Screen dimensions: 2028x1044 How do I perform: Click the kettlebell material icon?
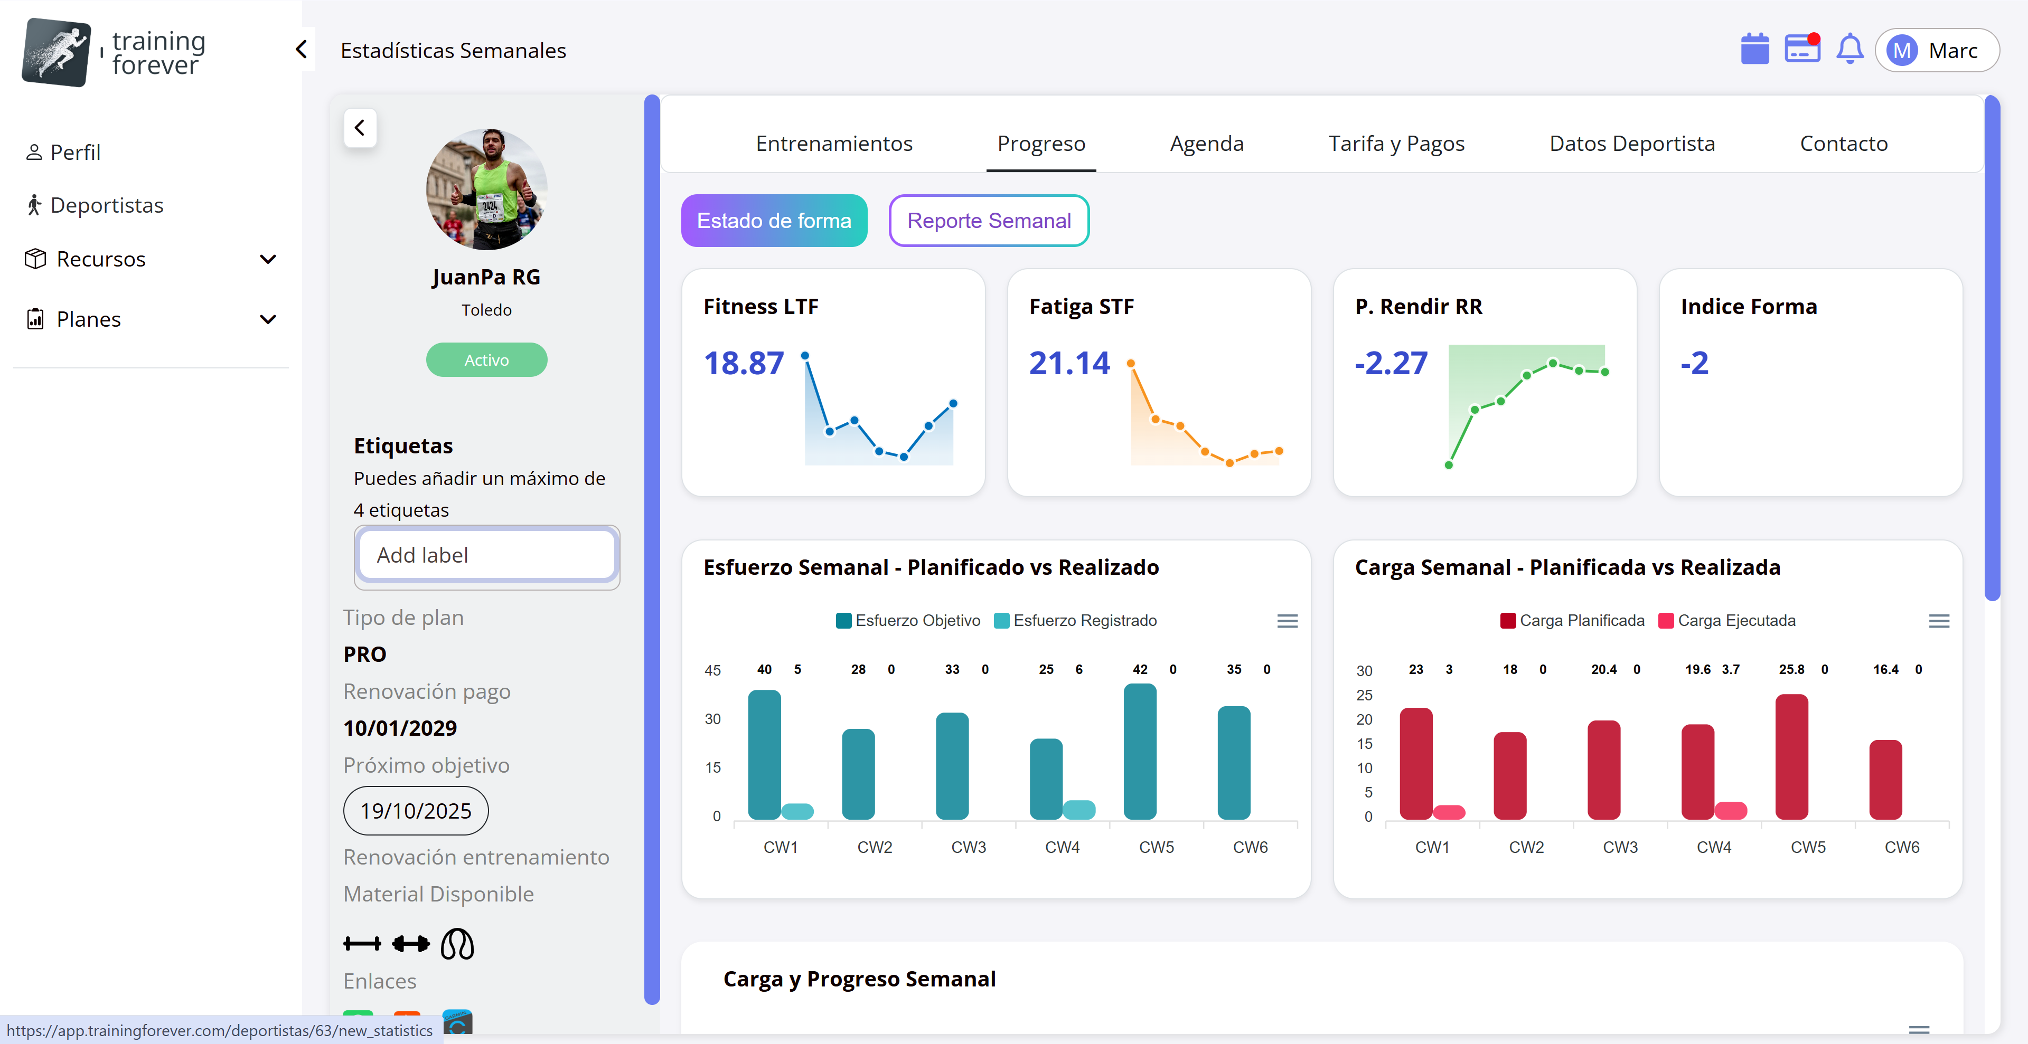[x=457, y=943]
